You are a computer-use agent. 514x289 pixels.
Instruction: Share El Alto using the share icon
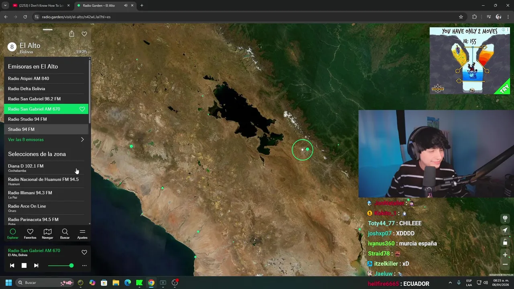click(x=71, y=34)
